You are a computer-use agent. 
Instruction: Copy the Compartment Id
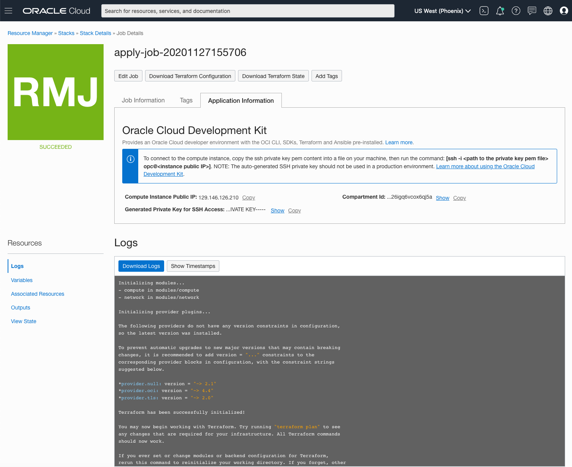click(460, 198)
